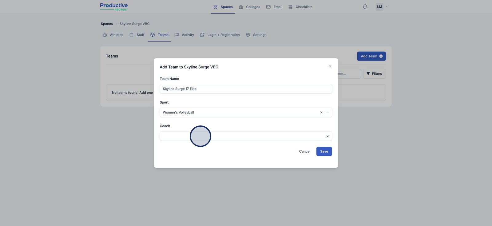Screen dimensions: 492x226
Task: Go to Colleges in top navigation
Action: 249,7
